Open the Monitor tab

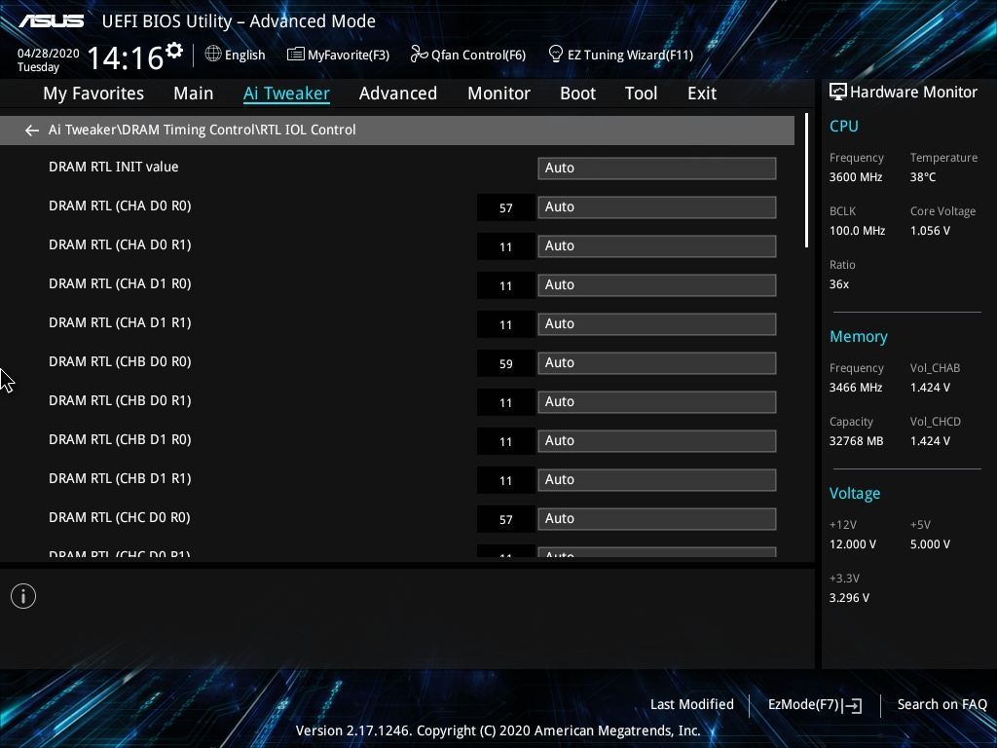tap(498, 93)
